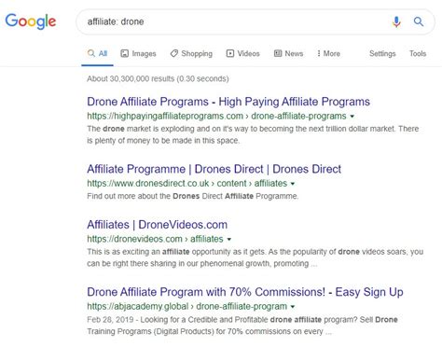The width and height of the screenshot is (442, 347).
Task: Click the News newspaper icon
Action: 278,53
